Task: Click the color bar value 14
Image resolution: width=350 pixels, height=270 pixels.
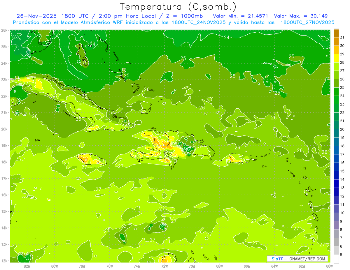Action: [342, 179]
